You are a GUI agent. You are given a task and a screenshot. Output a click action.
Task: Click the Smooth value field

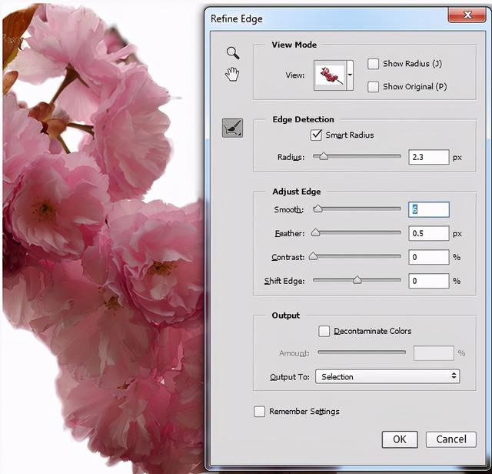coord(429,209)
